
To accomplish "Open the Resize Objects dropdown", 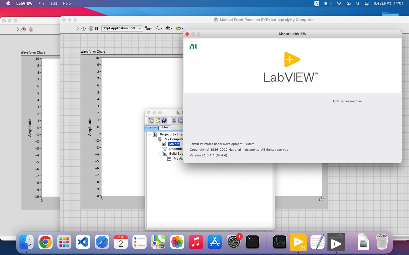I will tap(169, 28).
